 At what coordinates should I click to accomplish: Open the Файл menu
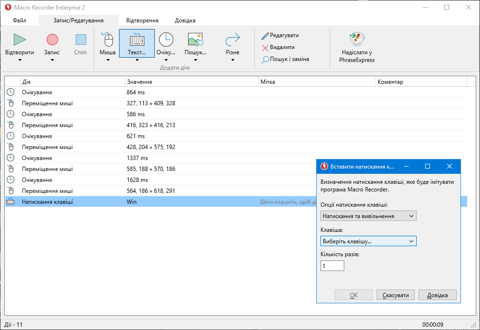coord(20,20)
